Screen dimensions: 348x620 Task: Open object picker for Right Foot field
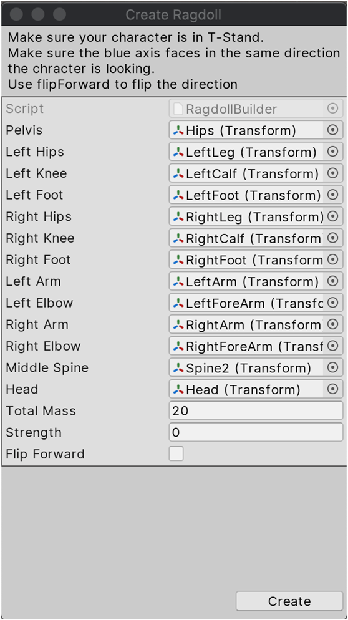click(333, 259)
